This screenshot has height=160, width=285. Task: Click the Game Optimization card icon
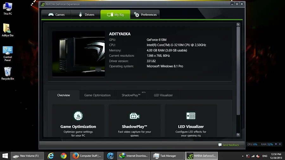pos(78,116)
